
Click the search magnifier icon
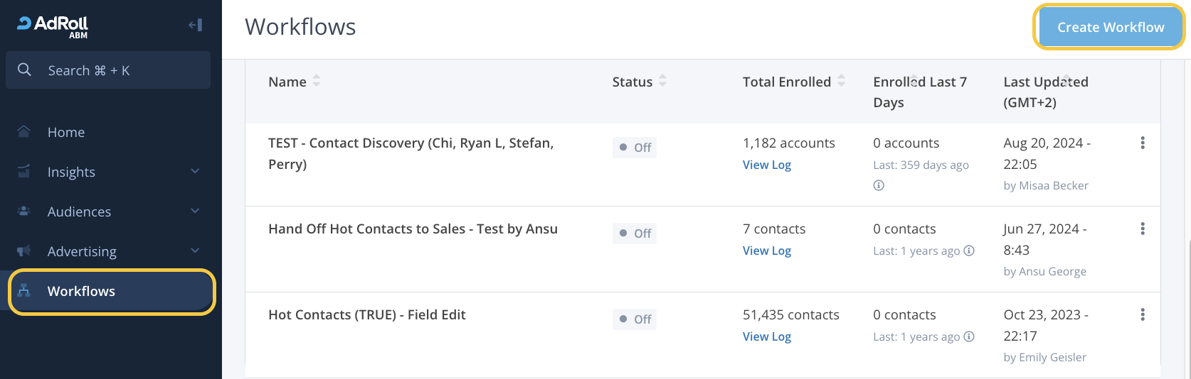[25, 70]
